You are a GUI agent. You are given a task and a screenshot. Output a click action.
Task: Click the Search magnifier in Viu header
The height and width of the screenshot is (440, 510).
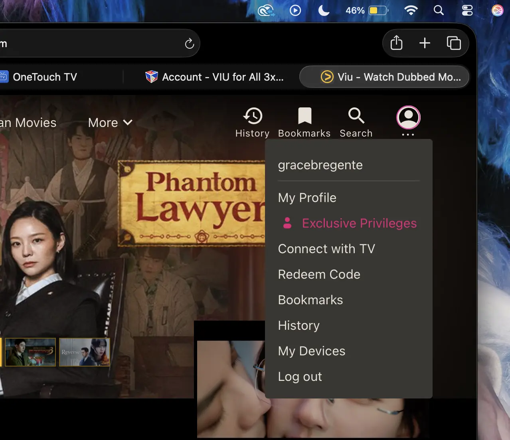pos(356,122)
